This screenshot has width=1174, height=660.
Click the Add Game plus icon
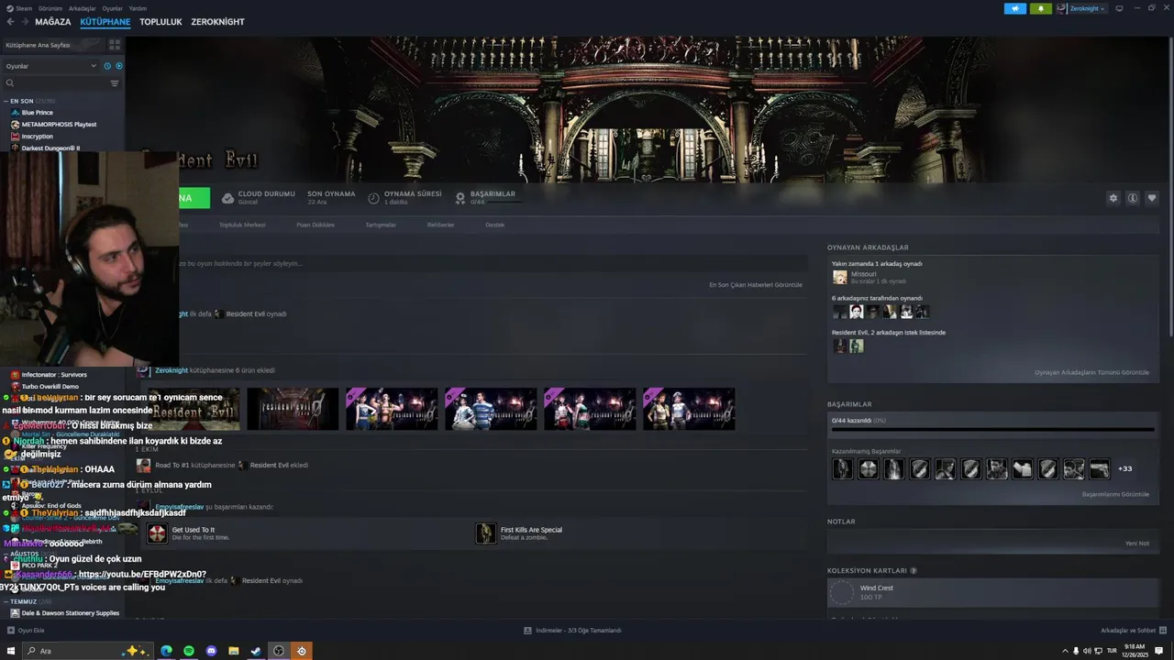(10, 631)
